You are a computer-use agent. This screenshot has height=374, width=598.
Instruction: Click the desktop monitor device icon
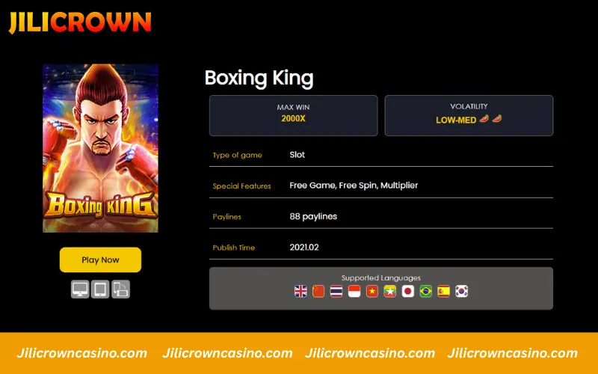80,289
